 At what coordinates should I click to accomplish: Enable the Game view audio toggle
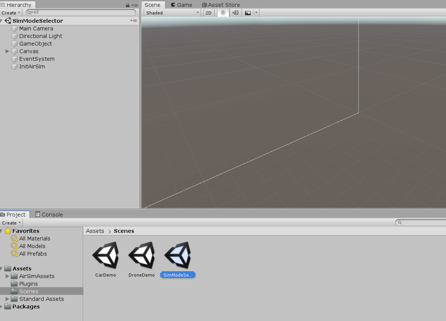(x=235, y=13)
